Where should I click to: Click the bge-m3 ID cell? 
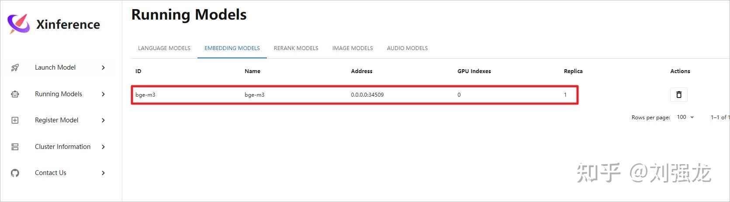point(145,95)
